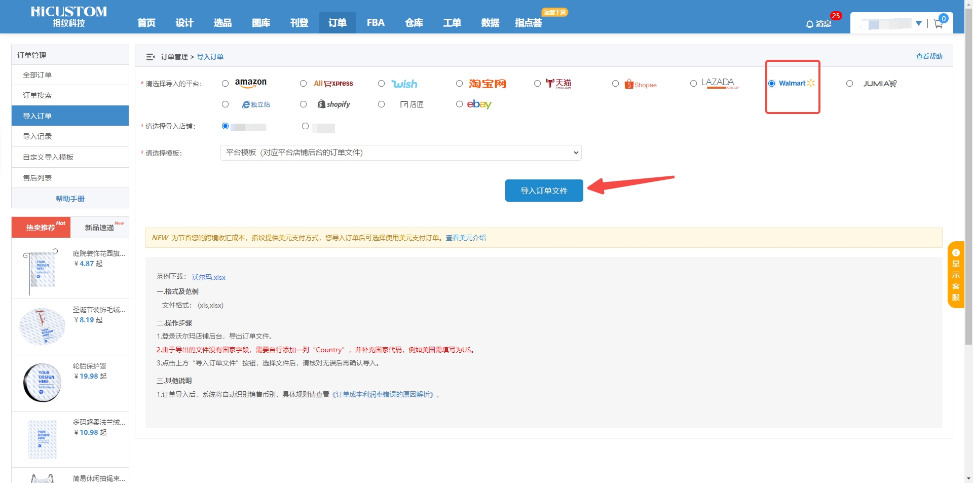Viewport: 973px width, 483px height.
Task: Select the Tmall radio button
Action: tap(538, 84)
